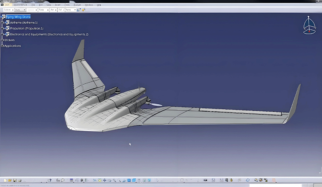
Task: Click the Apply Material sphere icon
Action: tap(256, 180)
